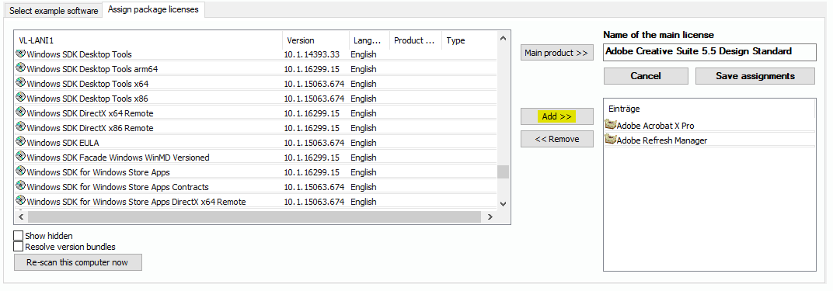Click icon beside Windows SDK EULA

21,142
